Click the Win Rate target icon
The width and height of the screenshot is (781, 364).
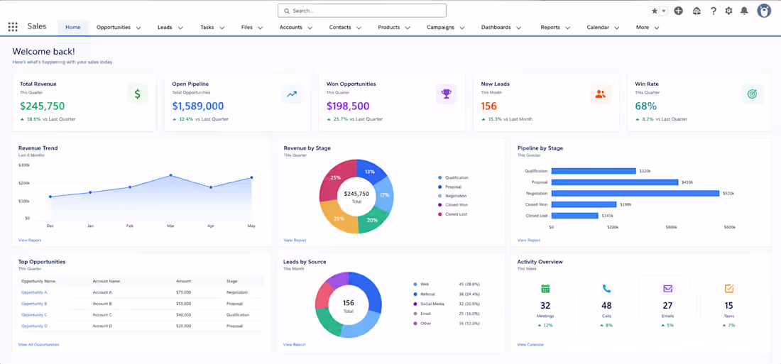[x=752, y=94]
